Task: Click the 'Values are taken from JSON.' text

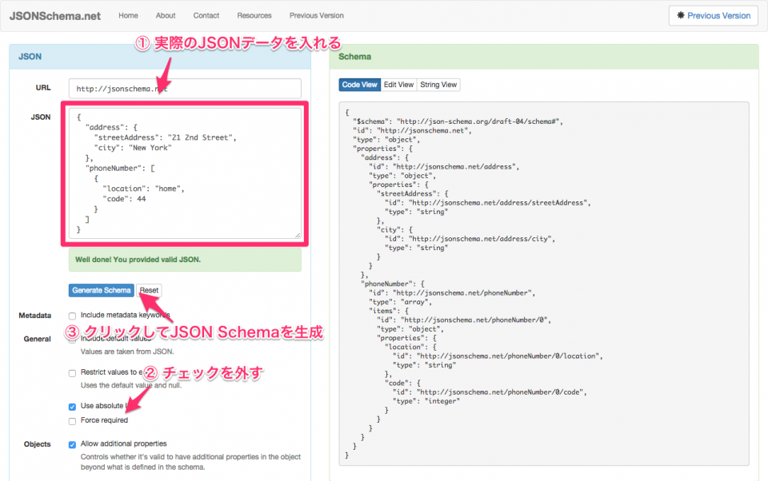Action: (x=127, y=352)
